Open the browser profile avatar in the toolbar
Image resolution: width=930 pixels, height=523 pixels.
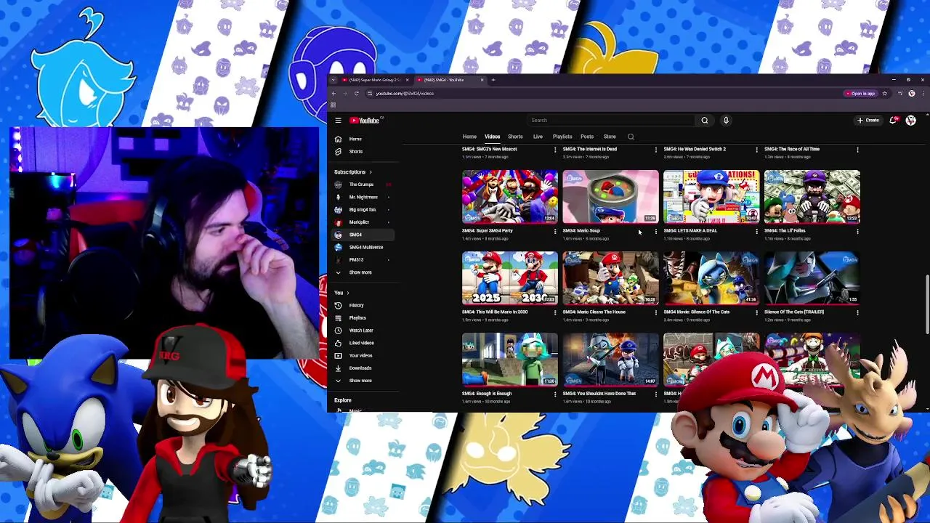(x=911, y=94)
